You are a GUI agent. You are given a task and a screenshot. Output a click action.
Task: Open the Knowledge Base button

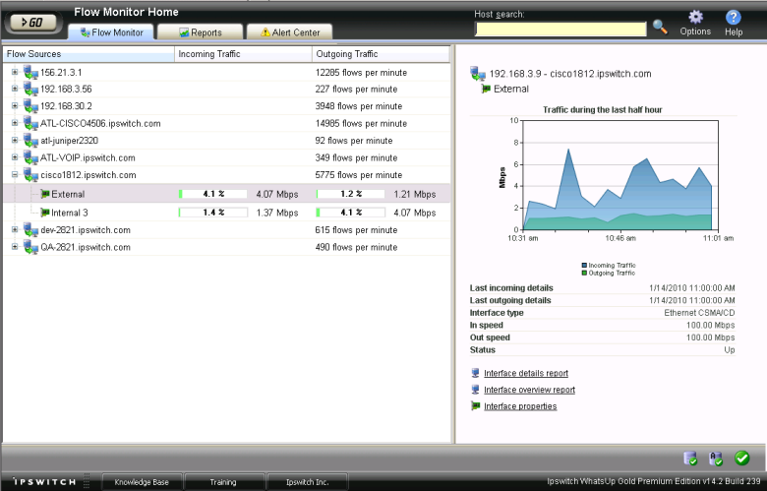[x=142, y=482]
